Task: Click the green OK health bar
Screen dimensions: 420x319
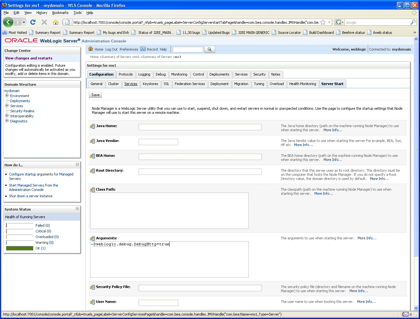Action: 20,248
